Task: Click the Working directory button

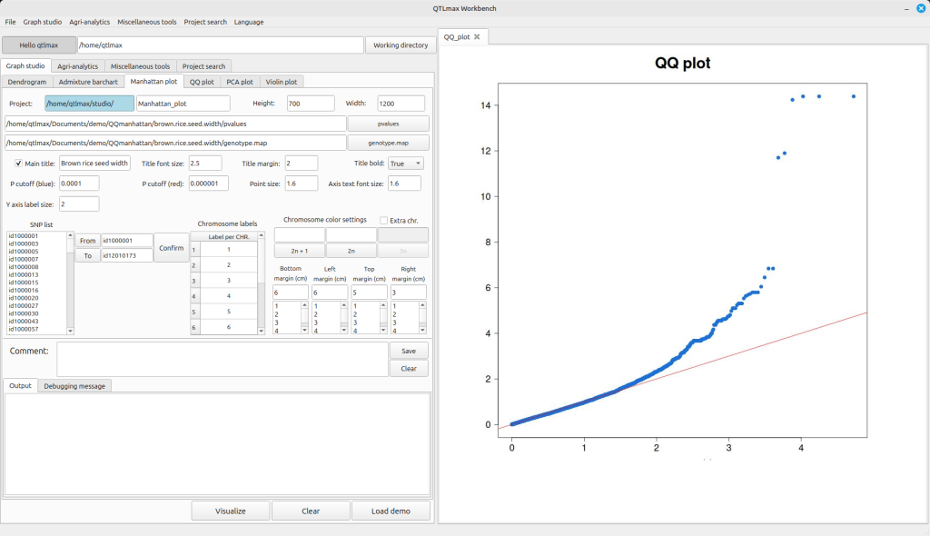Action: (400, 45)
